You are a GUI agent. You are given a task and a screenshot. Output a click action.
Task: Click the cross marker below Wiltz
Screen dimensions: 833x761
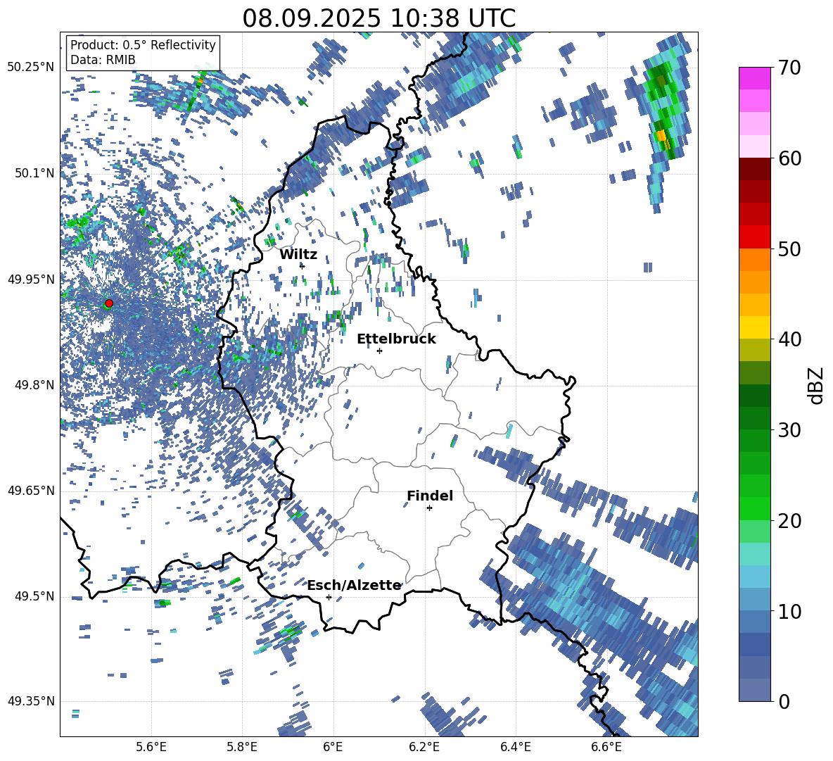click(x=303, y=265)
